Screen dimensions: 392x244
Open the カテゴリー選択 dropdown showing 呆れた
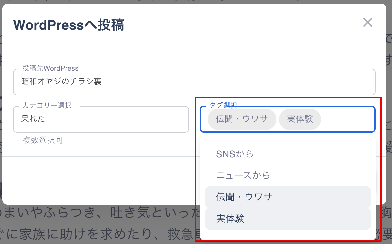(101, 119)
